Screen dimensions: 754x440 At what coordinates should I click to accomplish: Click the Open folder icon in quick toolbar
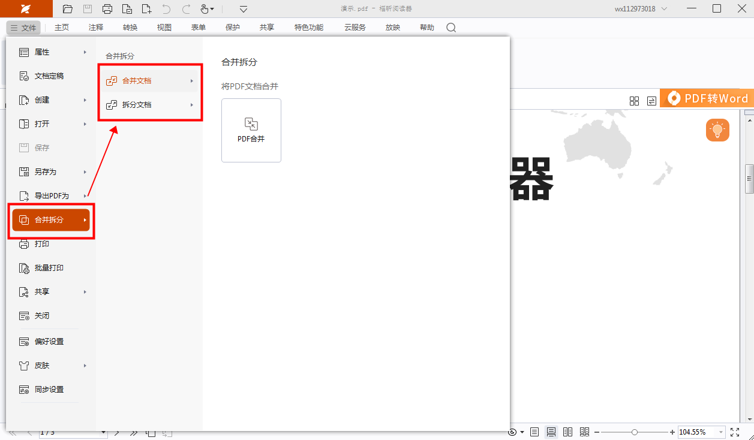68,9
